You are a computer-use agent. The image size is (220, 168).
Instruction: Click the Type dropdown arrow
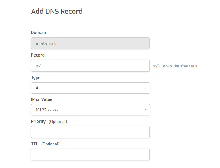[145, 88]
